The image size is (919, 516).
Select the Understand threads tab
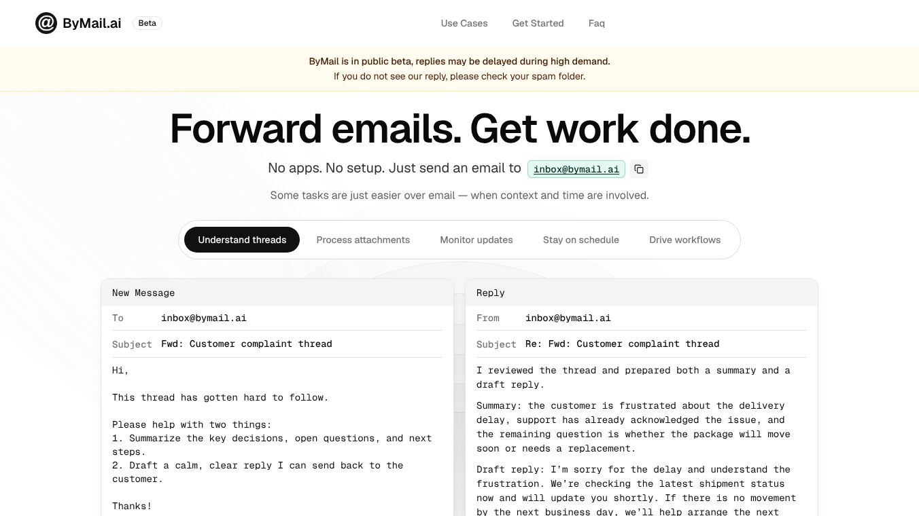point(242,240)
